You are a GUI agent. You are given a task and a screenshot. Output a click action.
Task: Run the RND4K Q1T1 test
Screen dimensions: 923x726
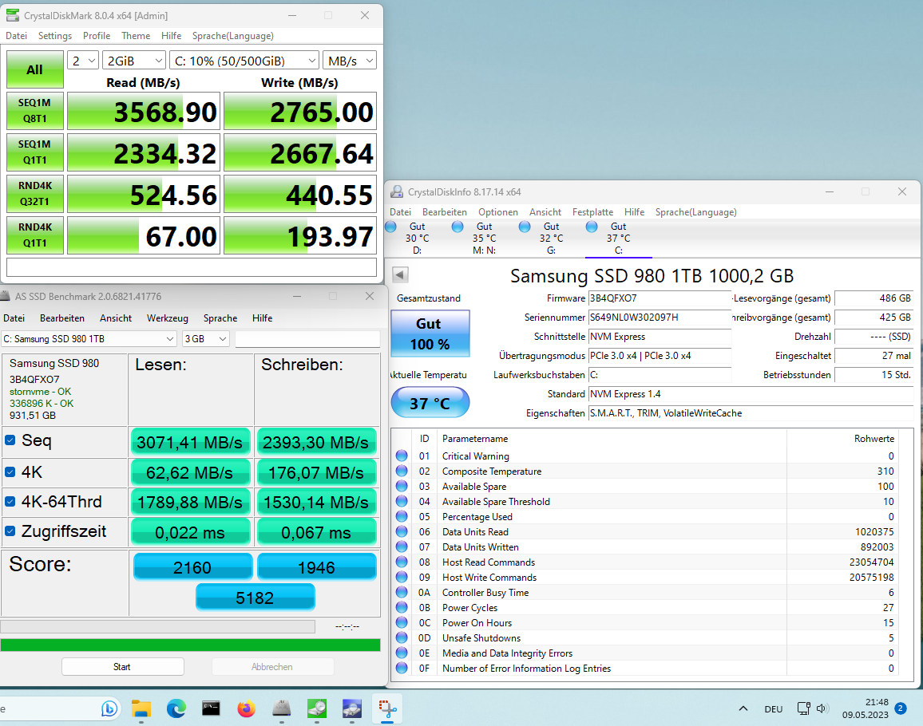[x=34, y=235]
